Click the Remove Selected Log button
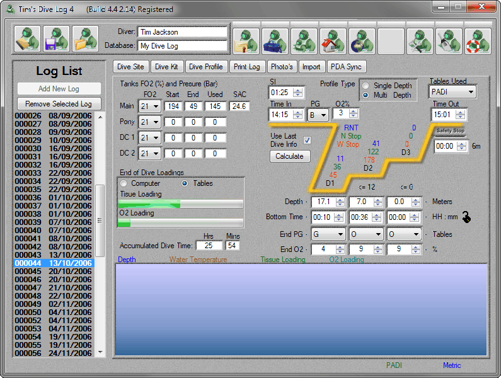 click(x=59, y=104)
